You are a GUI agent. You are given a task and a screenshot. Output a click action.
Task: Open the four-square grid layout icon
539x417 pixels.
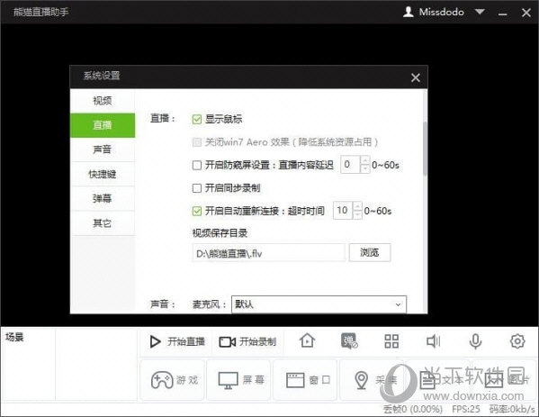391,341
